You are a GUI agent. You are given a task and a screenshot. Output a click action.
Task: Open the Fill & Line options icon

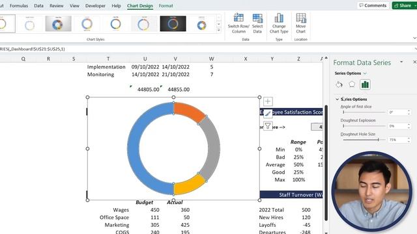(339, 84)
